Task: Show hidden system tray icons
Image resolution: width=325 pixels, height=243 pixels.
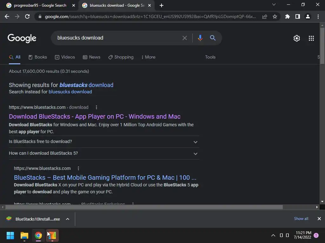Action: [x=273, y=235]
